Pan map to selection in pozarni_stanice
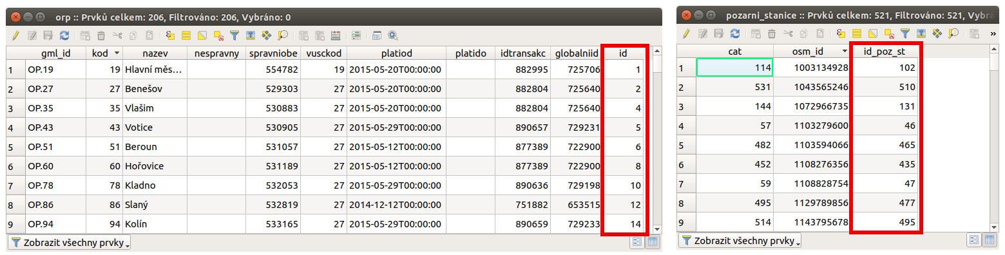1005x255 pixels. (x=937, y=33)
